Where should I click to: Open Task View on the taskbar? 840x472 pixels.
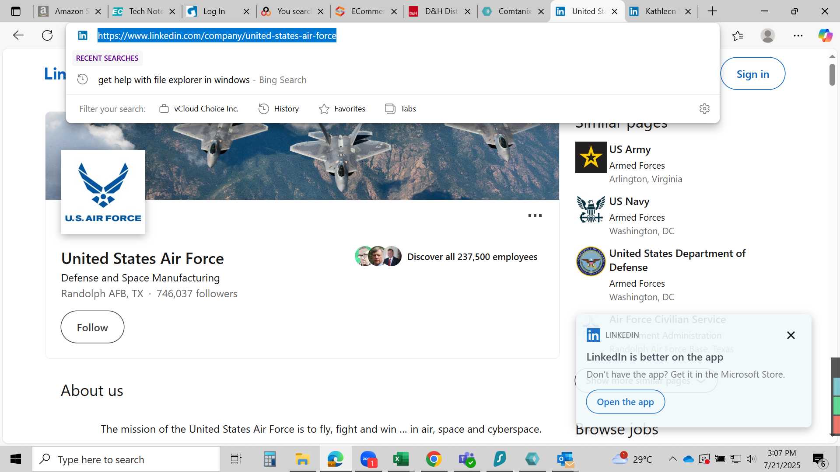tap(236, 459)
